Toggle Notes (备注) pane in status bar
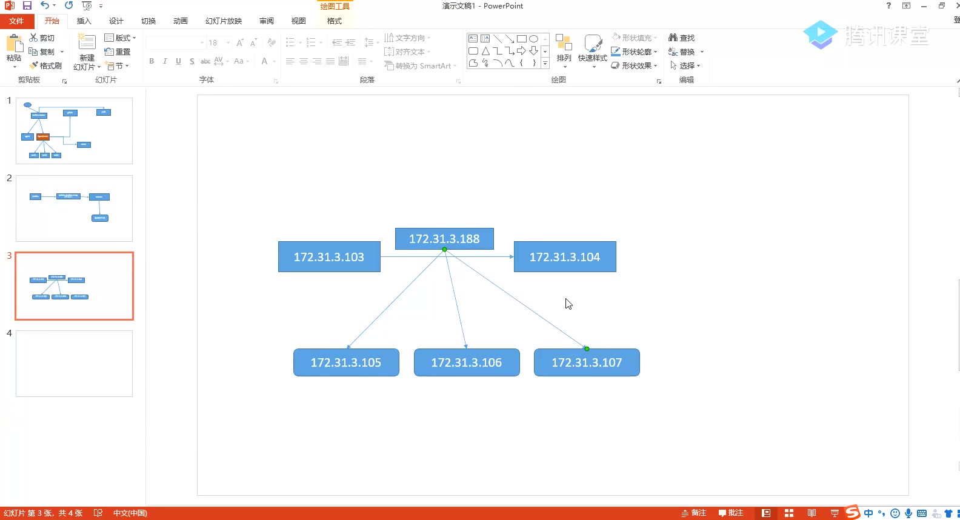The image size is (960, 520). (x=694, y=513)
